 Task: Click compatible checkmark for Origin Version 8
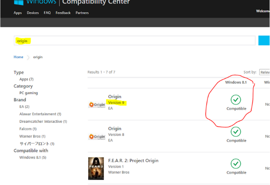click(236, 132)
